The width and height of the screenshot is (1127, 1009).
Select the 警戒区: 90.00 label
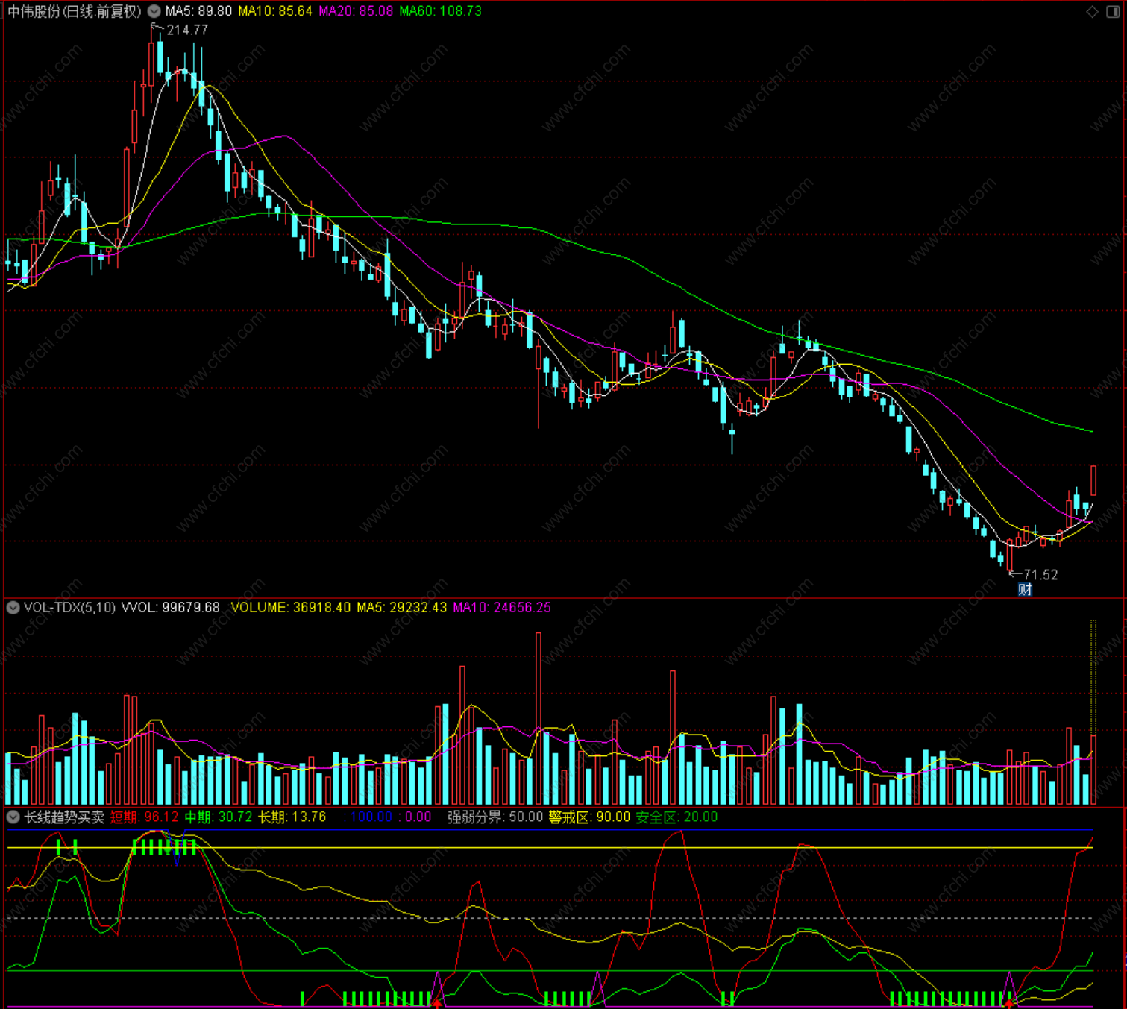click(589, 817)
